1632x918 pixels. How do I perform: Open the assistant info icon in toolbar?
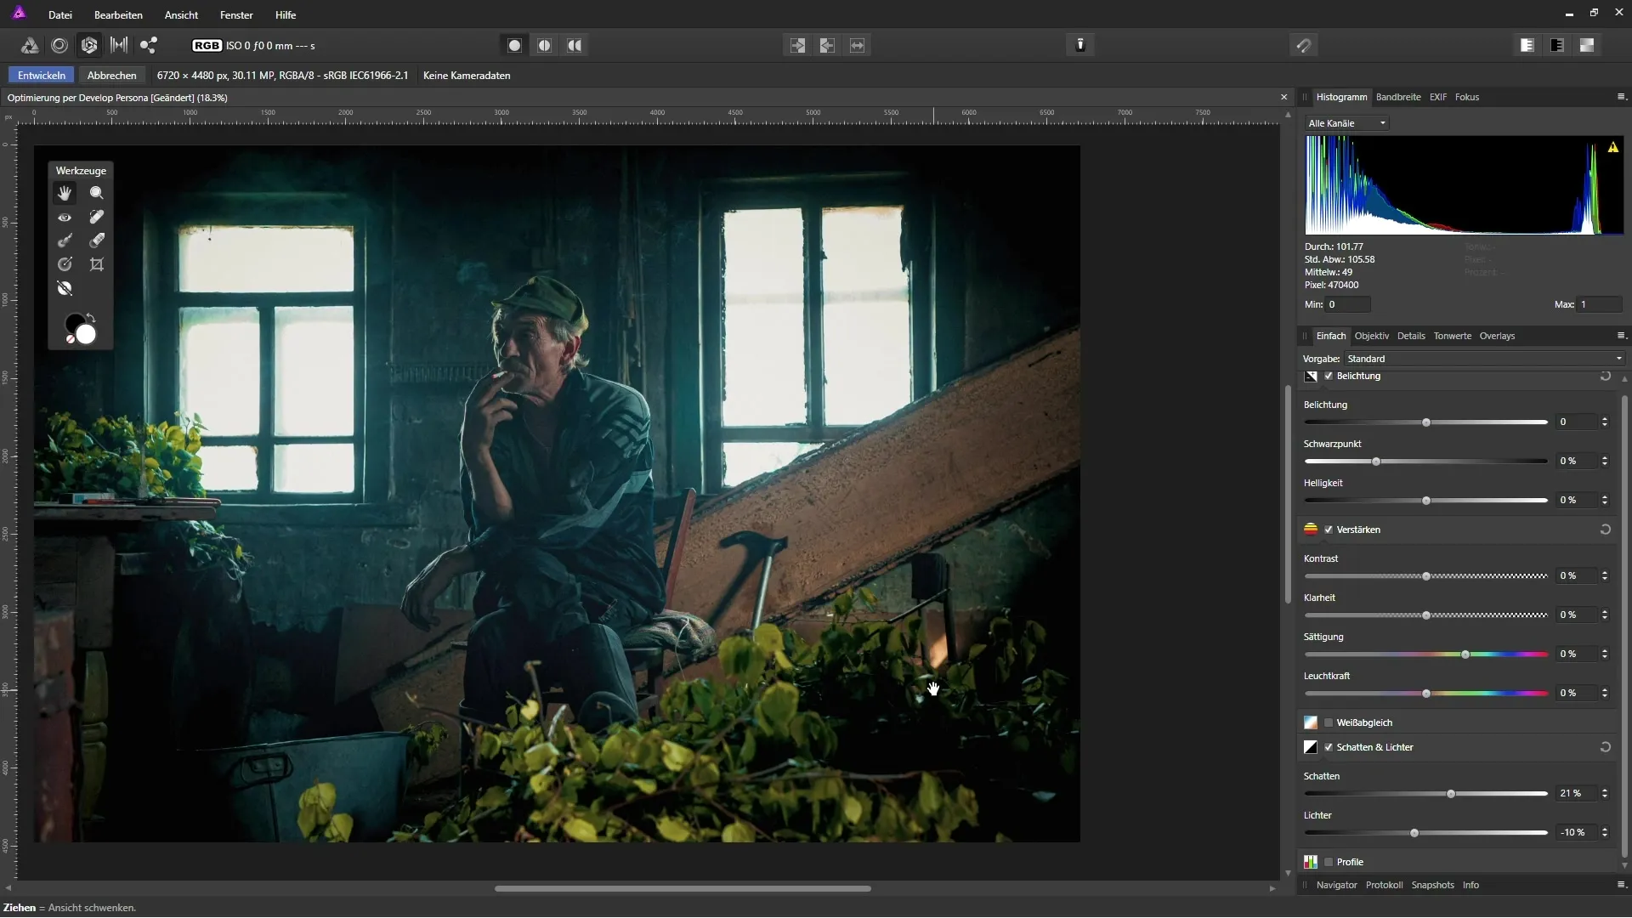pyautogui.click(x=1080, y=46)
